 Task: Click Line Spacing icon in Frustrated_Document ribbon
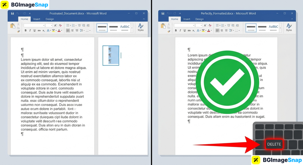[82, 30]
